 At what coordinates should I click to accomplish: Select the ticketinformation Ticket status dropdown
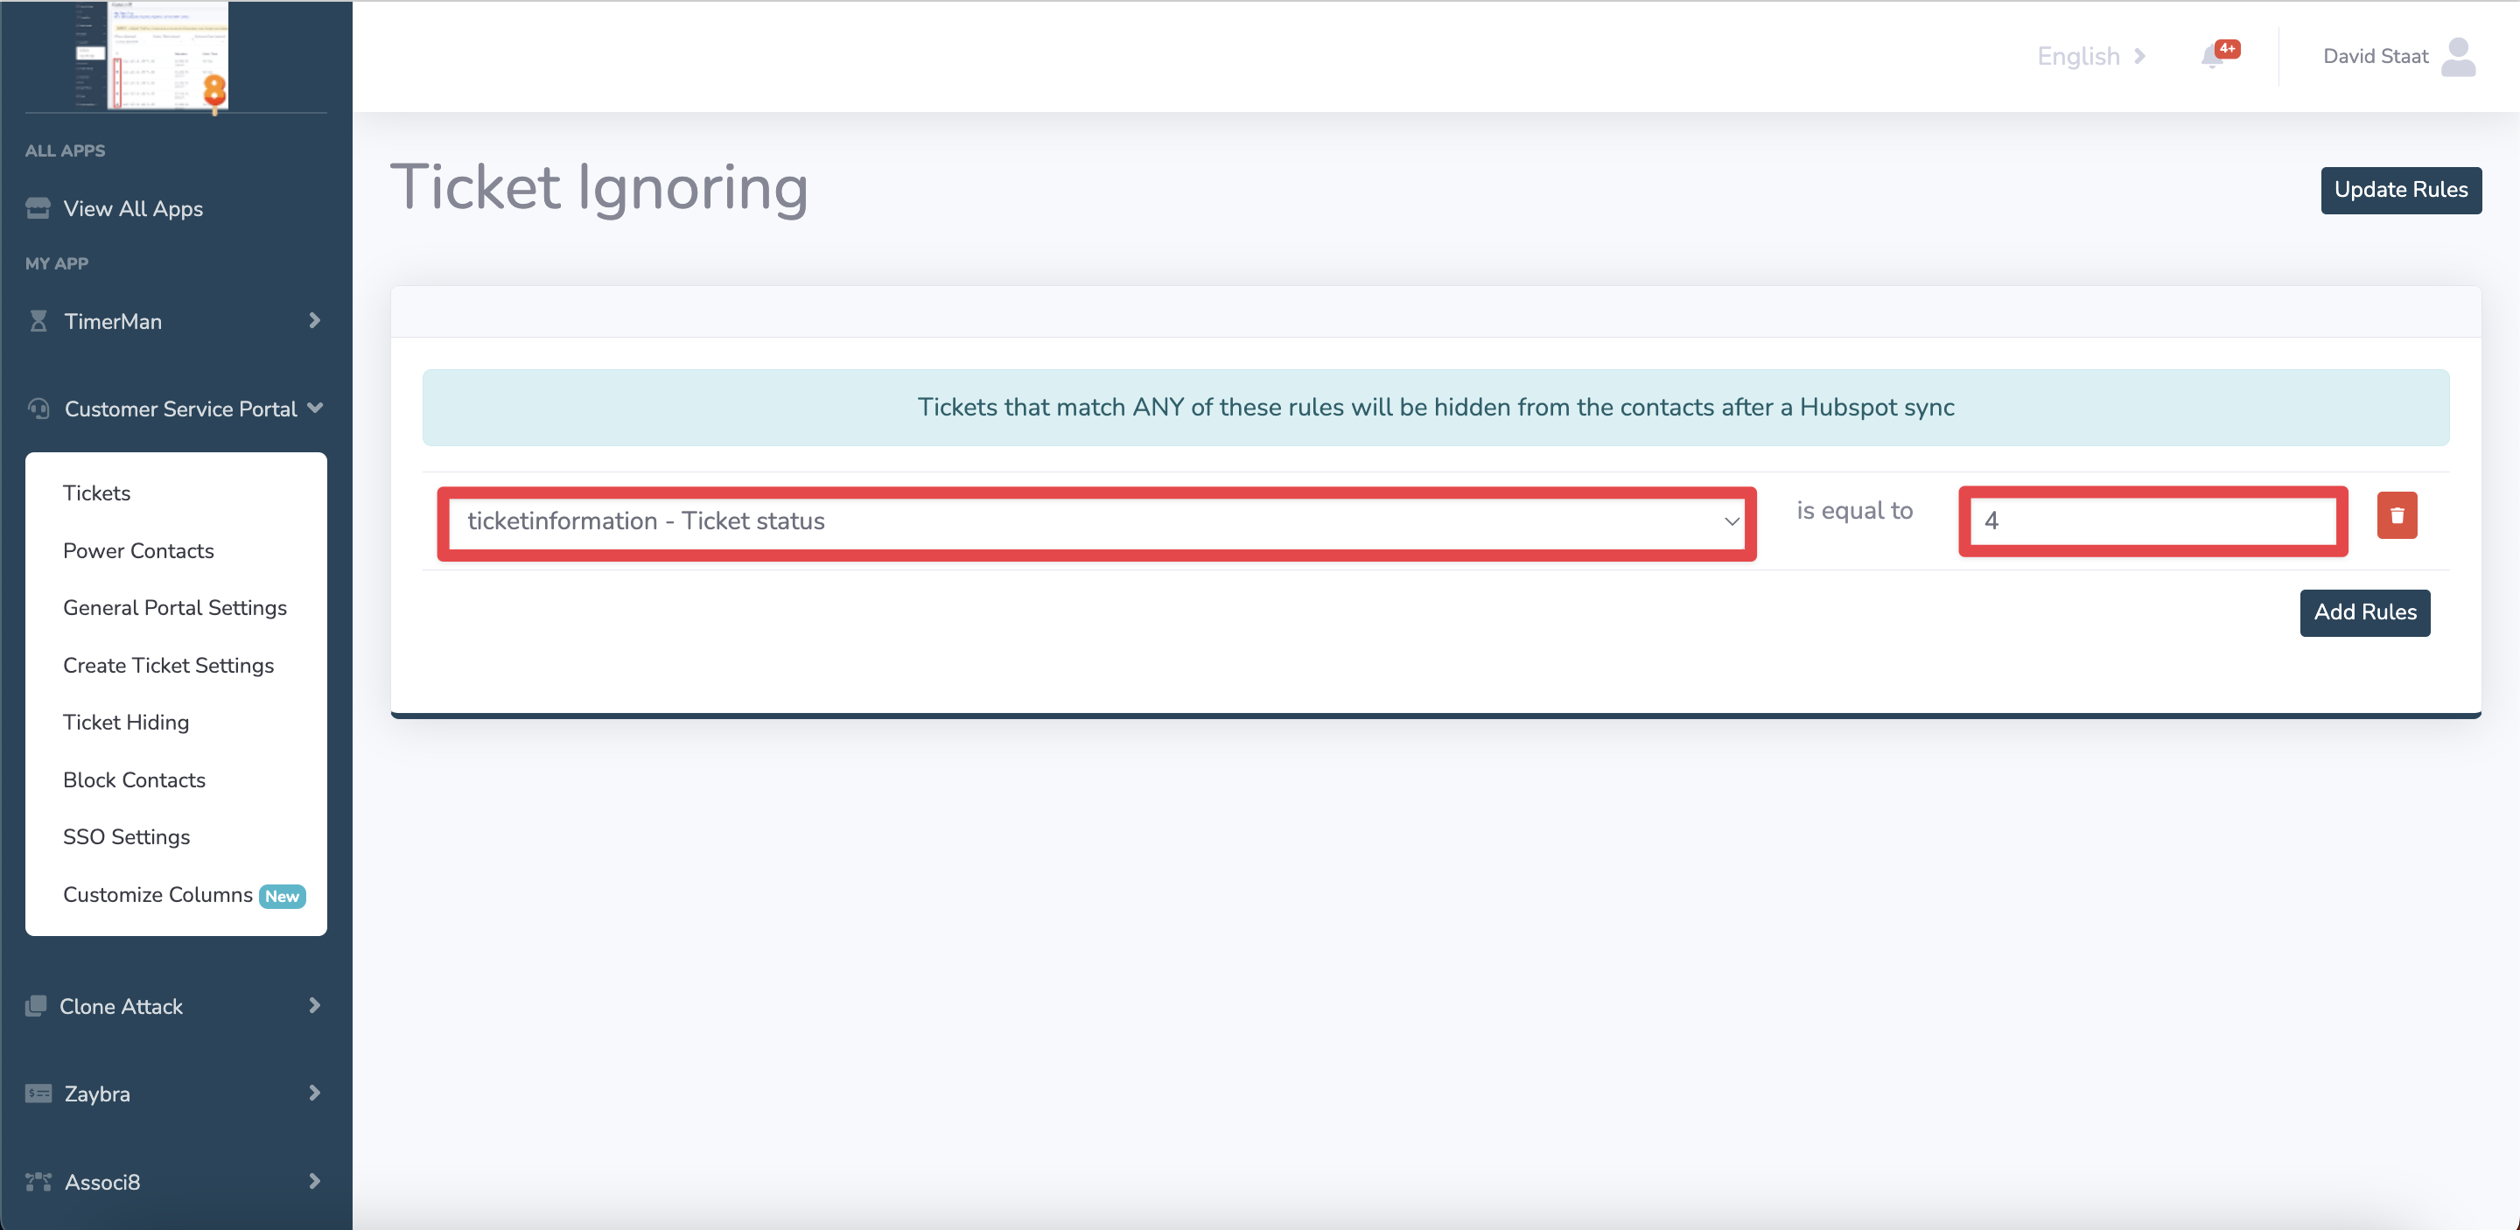(x=1099, y=521)
